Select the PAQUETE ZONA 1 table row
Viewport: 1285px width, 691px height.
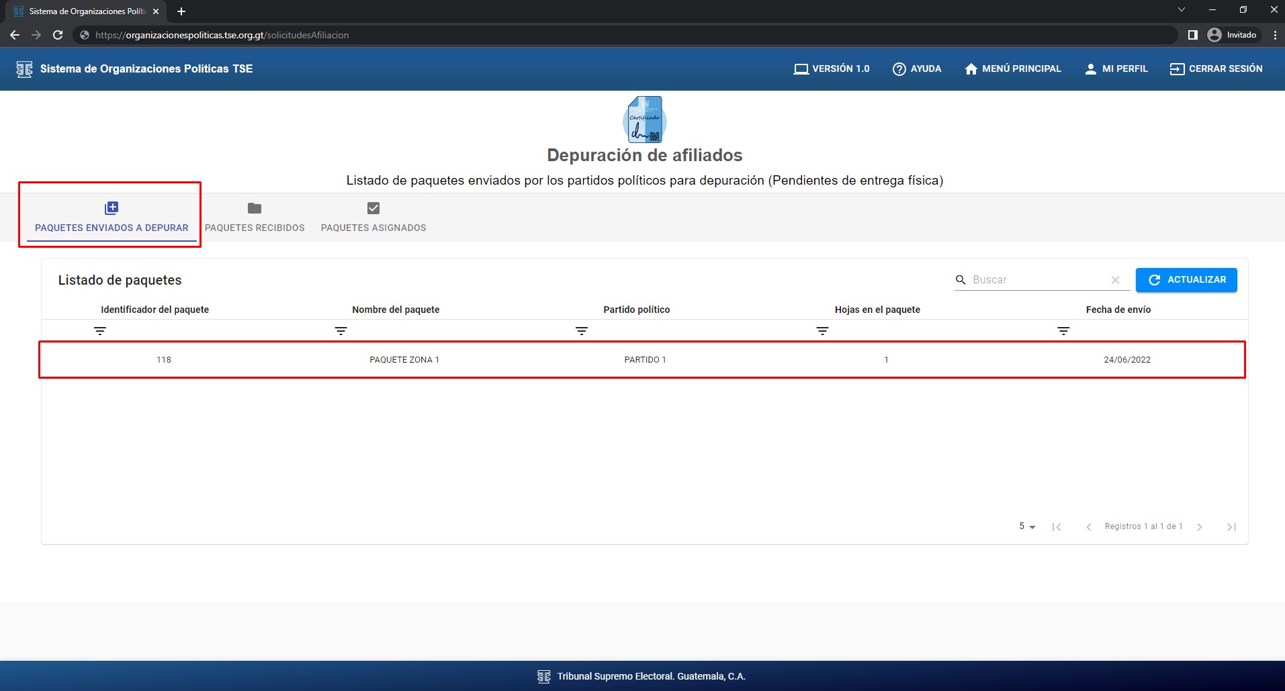(x=404, y=360)
